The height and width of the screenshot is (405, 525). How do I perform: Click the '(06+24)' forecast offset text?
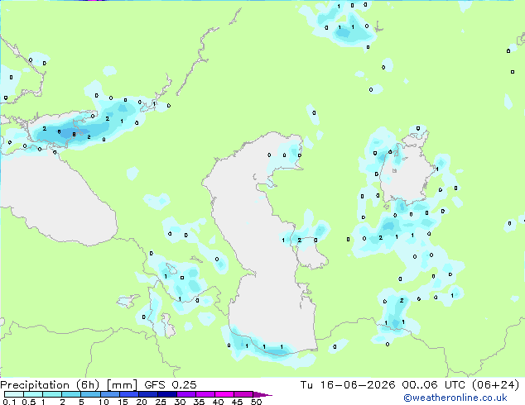pyautogui.click(x=495, y=385)
